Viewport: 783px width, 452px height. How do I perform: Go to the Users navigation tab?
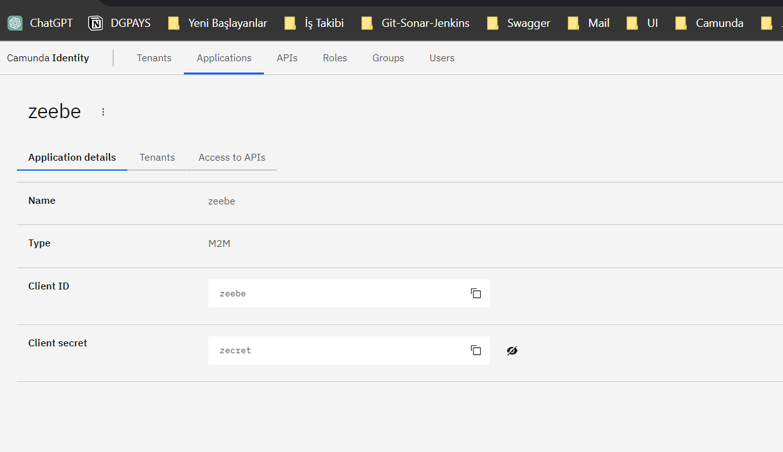442,58
